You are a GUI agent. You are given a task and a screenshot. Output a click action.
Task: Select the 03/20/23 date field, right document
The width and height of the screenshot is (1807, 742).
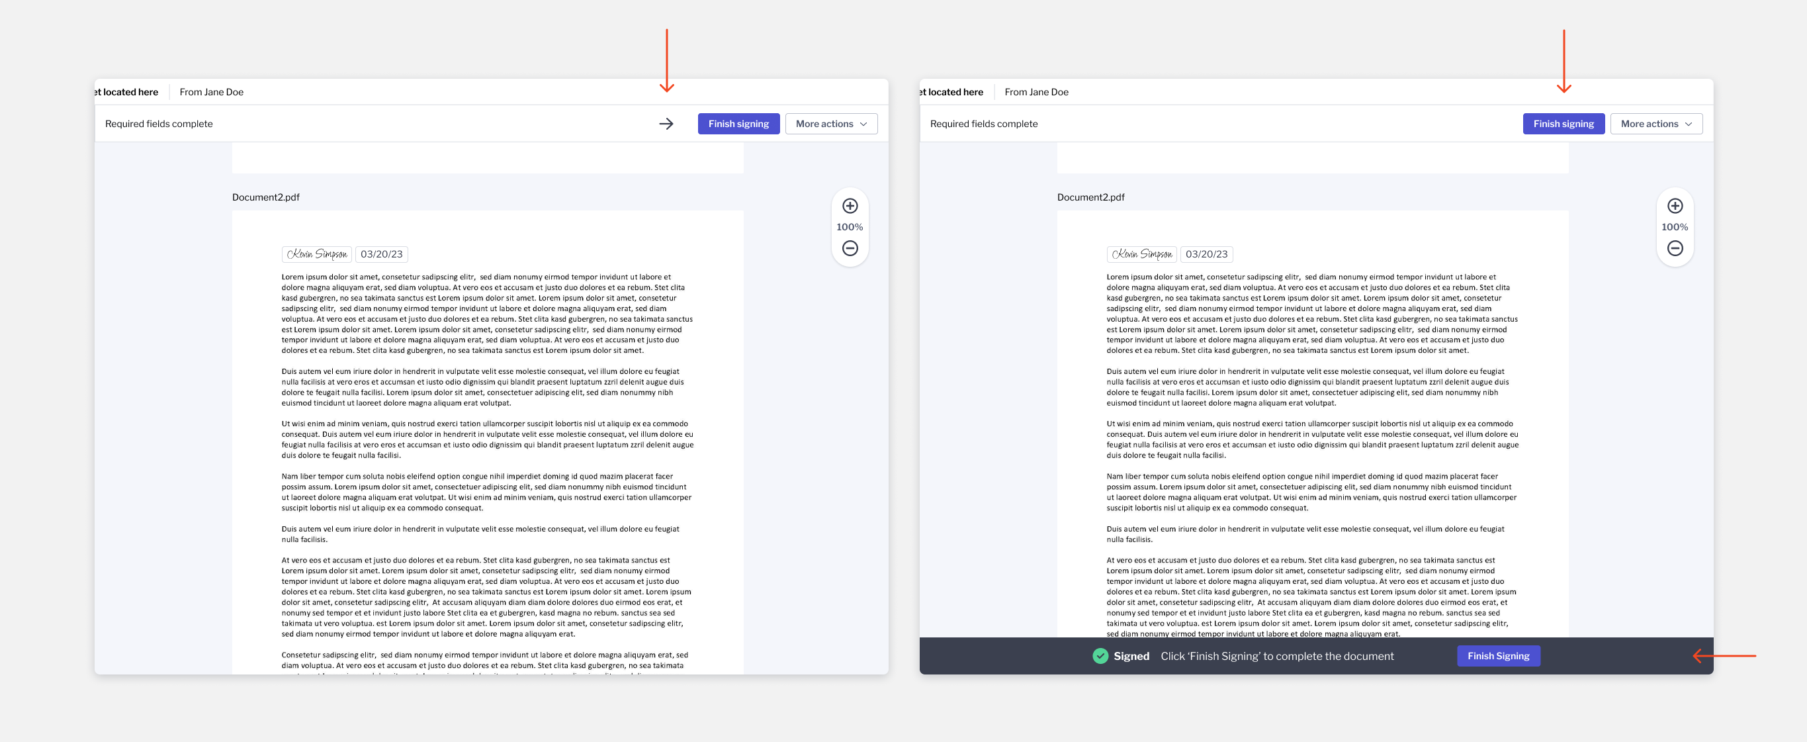coord(1206,254)
